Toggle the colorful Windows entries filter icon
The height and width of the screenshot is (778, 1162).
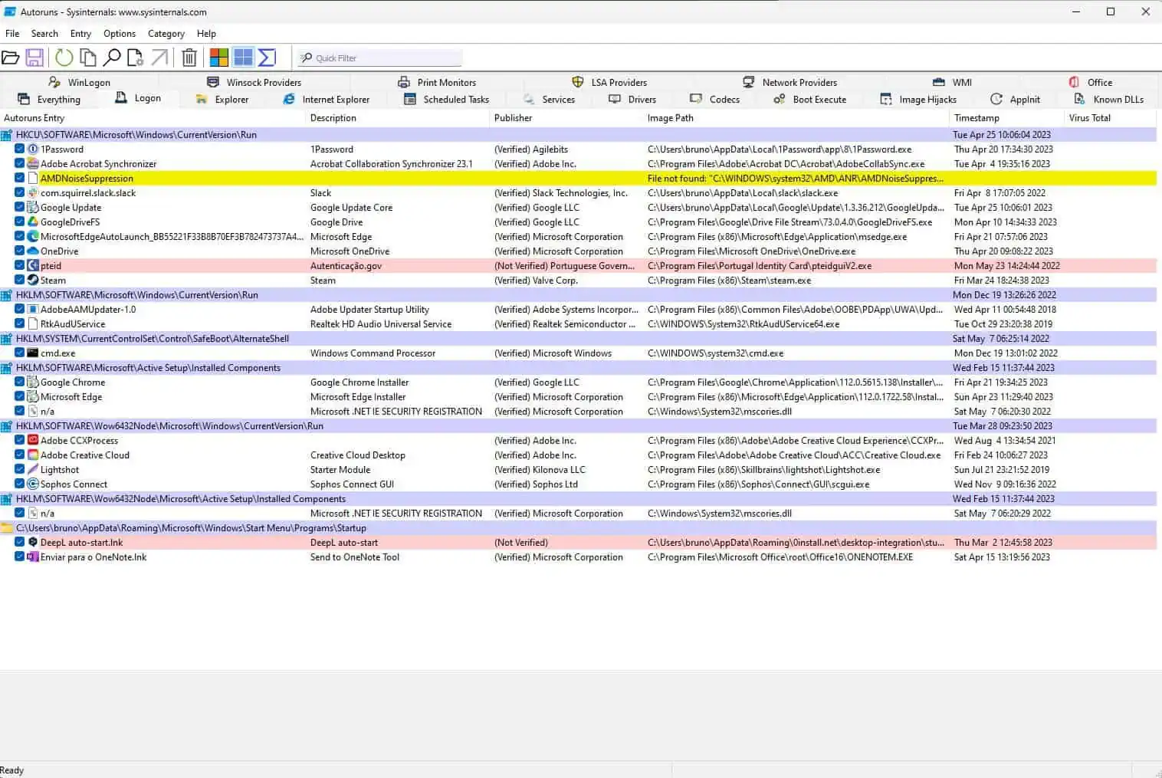point(219,57)
